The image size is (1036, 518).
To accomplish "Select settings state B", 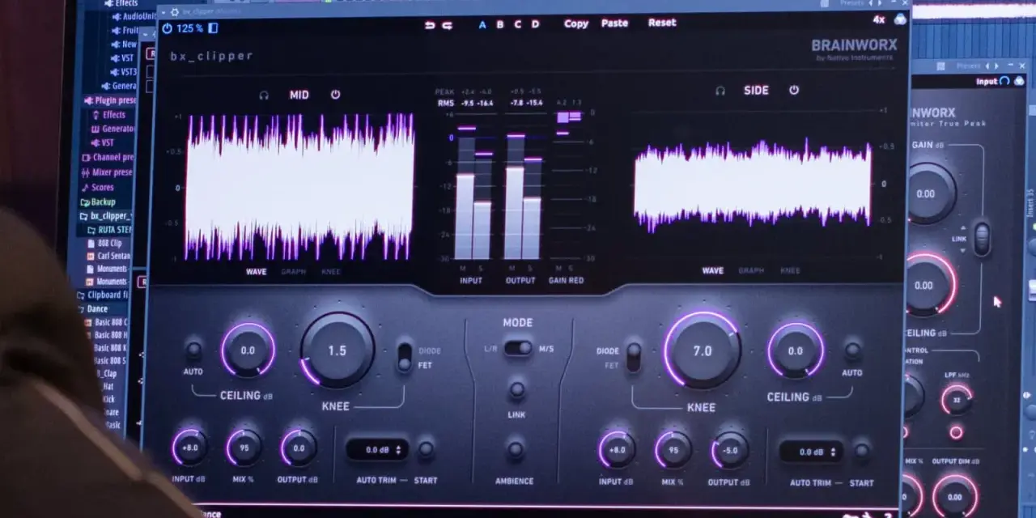I will 500,24.
